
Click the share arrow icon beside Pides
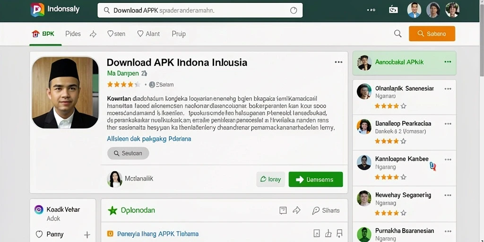(x=93, y=34)
